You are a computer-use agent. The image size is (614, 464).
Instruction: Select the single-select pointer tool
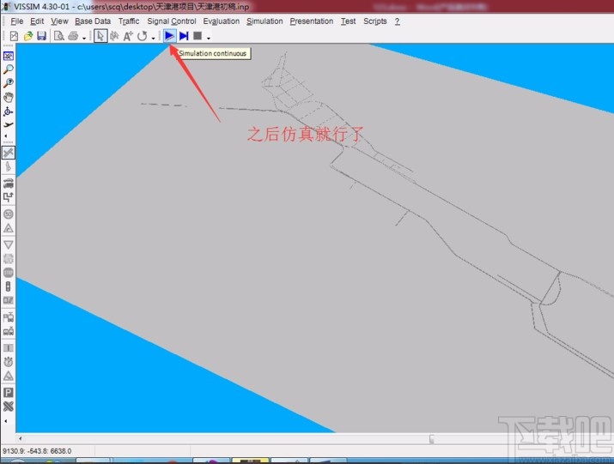100,36
